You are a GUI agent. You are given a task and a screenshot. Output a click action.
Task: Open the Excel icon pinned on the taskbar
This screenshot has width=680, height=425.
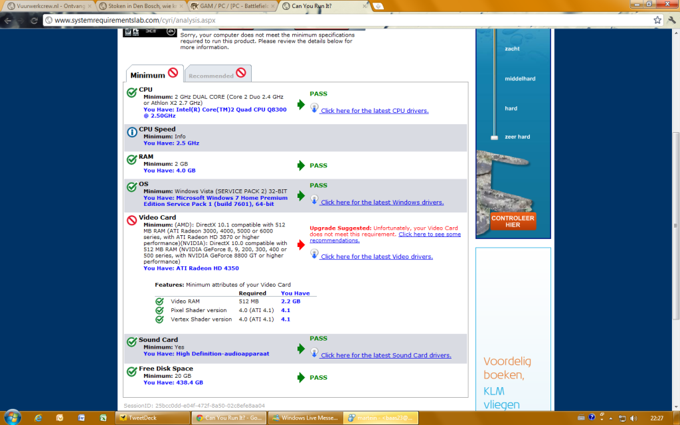click(x=103, y=418)
